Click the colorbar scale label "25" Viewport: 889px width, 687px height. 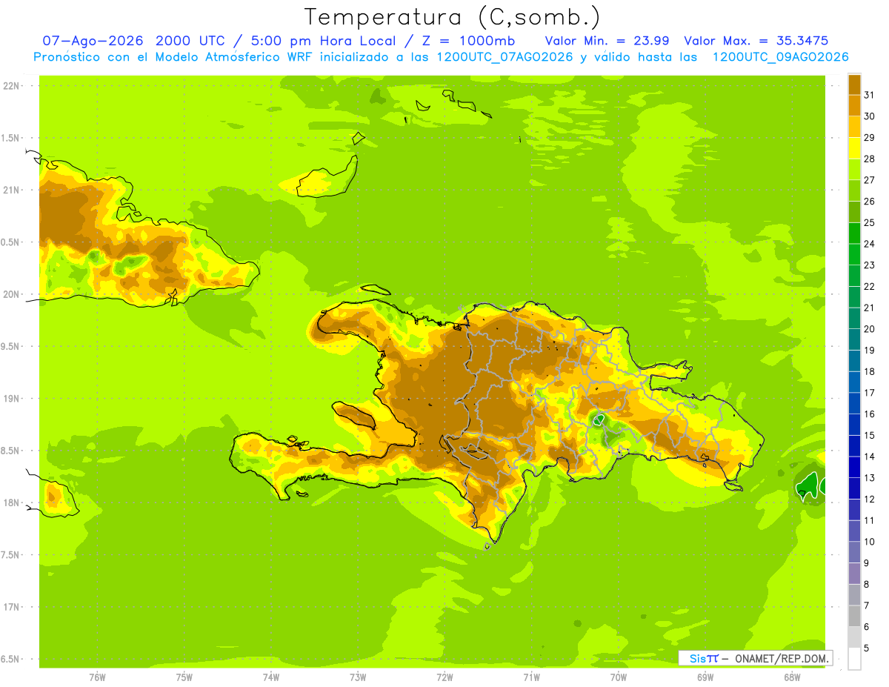click(x=869, y=222)
